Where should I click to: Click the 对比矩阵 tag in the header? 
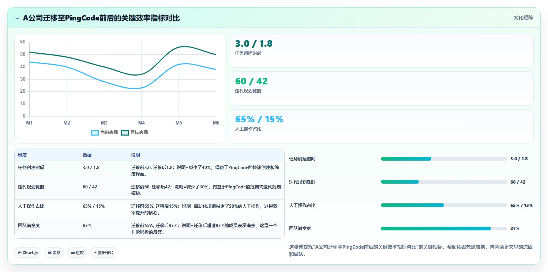[523, 18]
